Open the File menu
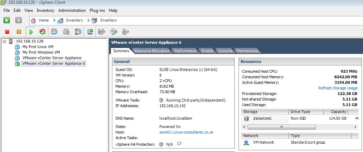The height and width of the screenshot is (152, 363). pos(7,10)
